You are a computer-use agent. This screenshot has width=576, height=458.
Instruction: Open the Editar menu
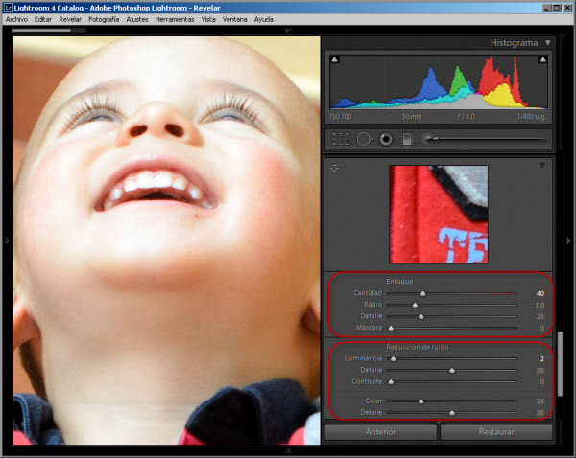(x=43, y=19)
